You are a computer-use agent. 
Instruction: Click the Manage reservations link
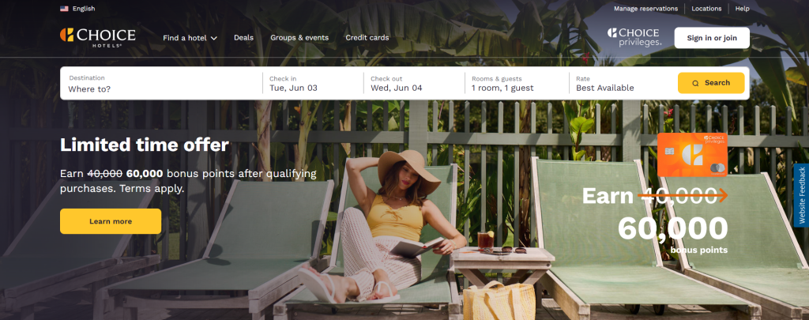coord(645,9)
